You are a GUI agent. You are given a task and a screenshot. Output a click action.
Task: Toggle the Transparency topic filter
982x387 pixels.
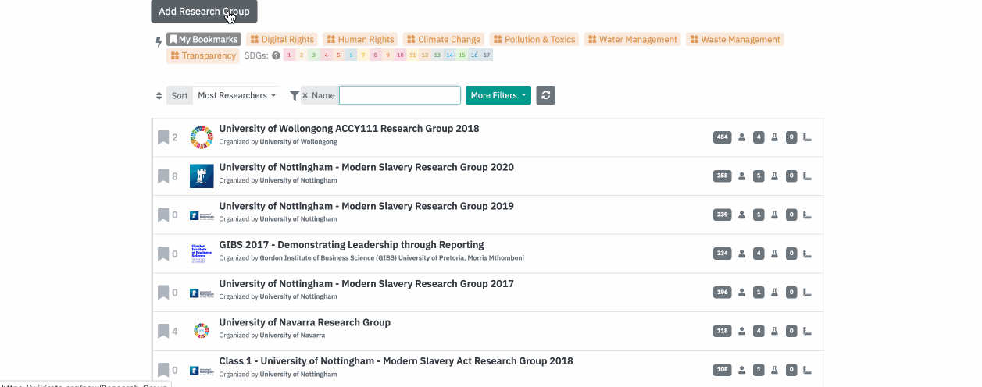click(203, 55)
